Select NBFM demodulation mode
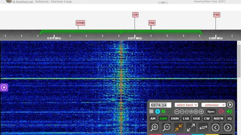The image size is (241, 135). [218, 118]
